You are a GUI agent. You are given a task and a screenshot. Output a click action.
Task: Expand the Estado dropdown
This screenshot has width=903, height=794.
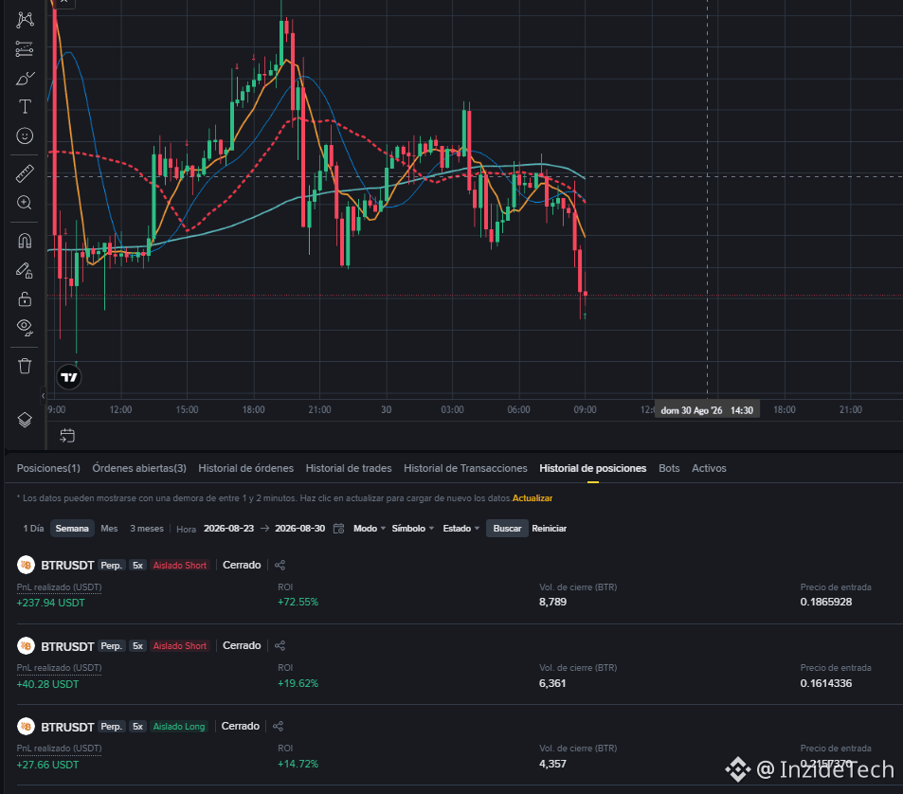pos(461,528)
